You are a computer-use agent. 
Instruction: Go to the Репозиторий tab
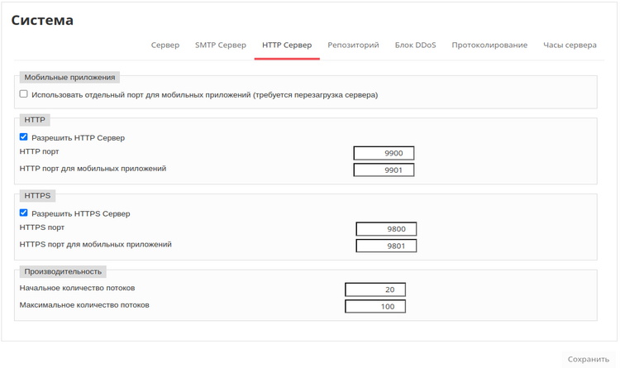(353, 45)
